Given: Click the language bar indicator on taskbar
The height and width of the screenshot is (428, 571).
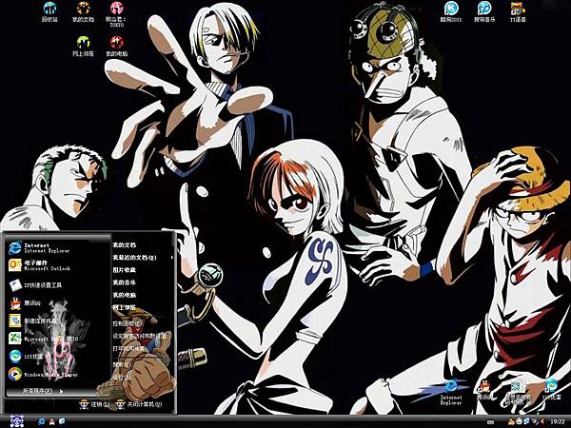Looking at the screenshot, I should (x=490, y=422).
